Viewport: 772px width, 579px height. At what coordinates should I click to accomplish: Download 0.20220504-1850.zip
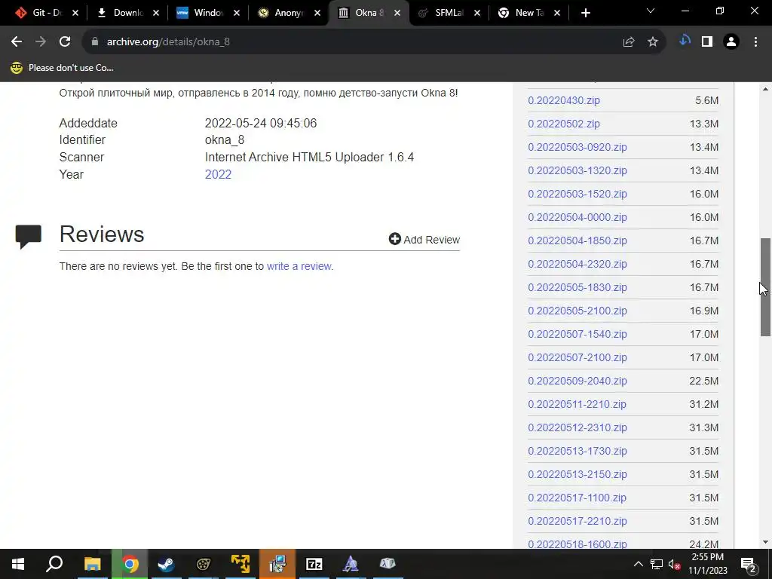point(577,240)
